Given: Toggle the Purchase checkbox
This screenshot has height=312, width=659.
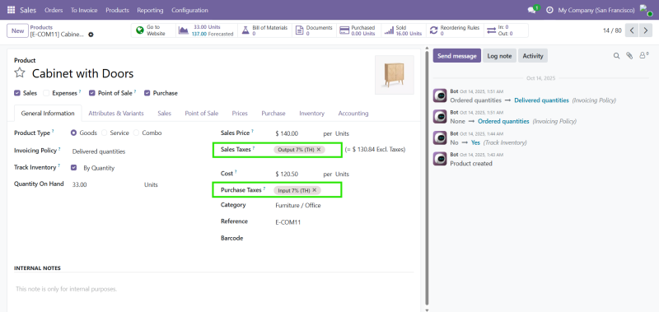Looking at the screenshot, I should pos(147,93).
